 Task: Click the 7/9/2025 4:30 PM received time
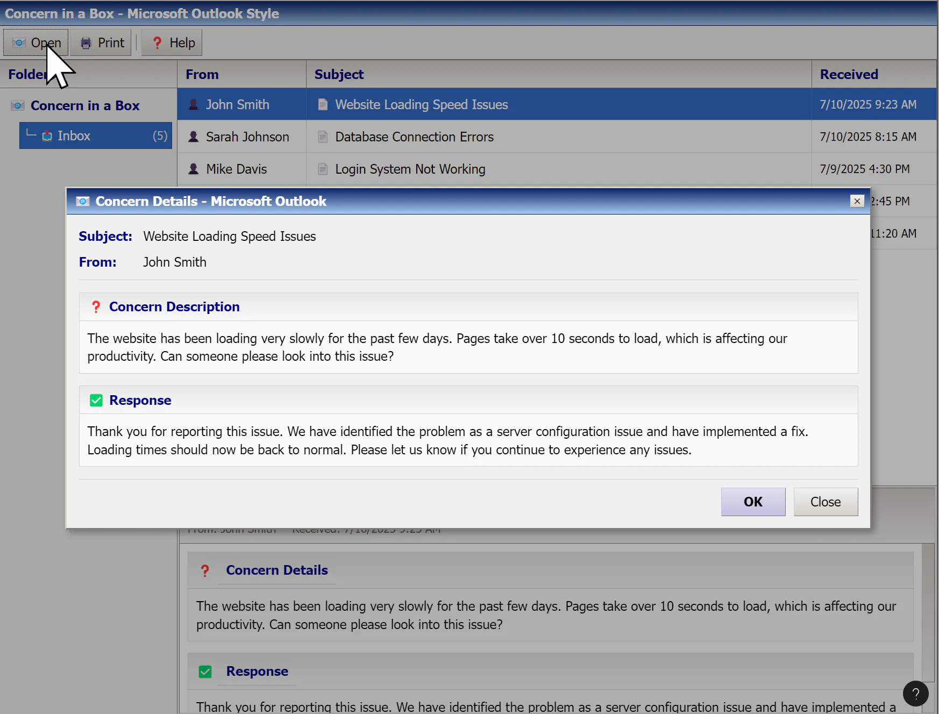click(865, 169)
